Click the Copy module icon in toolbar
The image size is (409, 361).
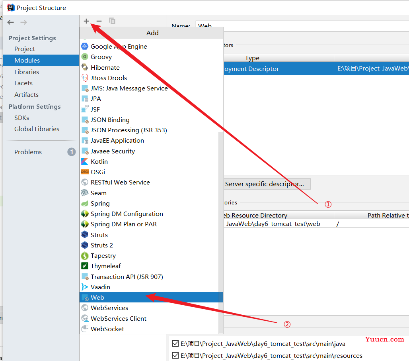(112, 21)
